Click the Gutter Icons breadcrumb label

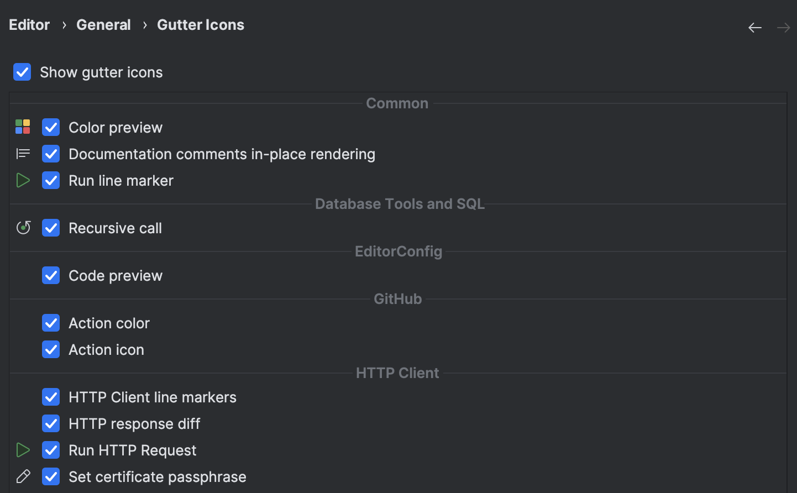pyautogui.click(x=200, y=24)
